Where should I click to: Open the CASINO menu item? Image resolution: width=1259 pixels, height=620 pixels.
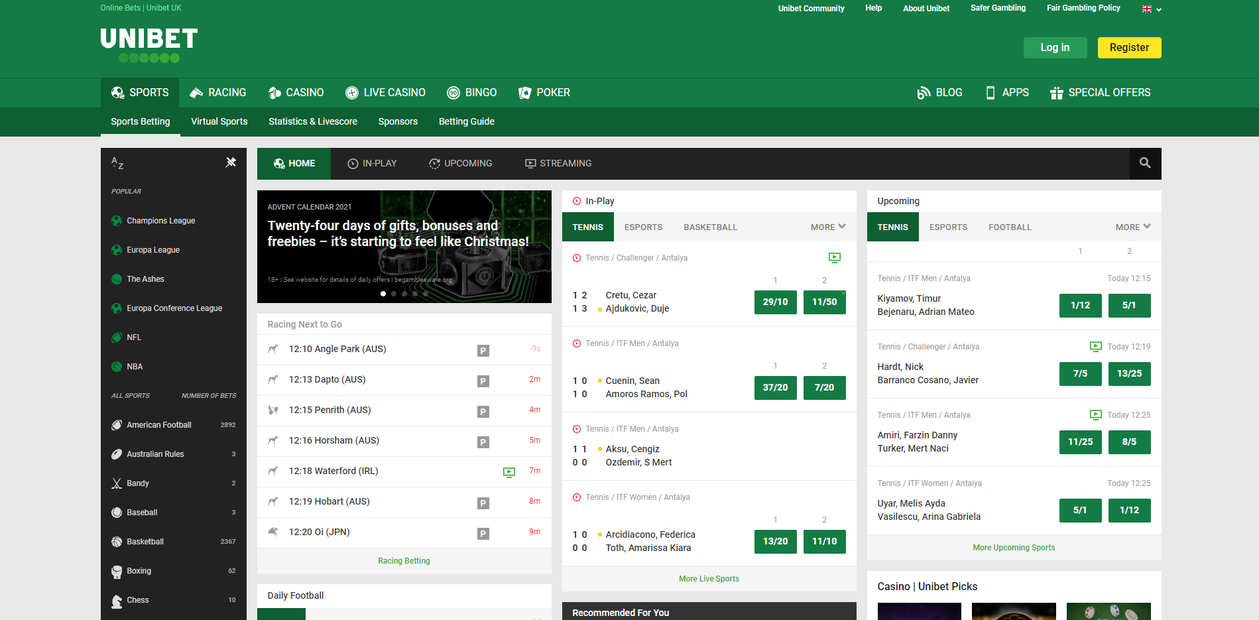pos(296,93)
